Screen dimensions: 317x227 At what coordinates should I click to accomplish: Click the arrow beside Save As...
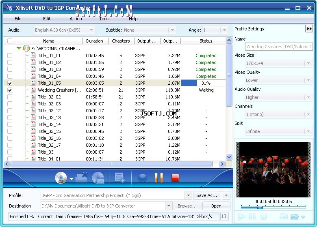226,195
